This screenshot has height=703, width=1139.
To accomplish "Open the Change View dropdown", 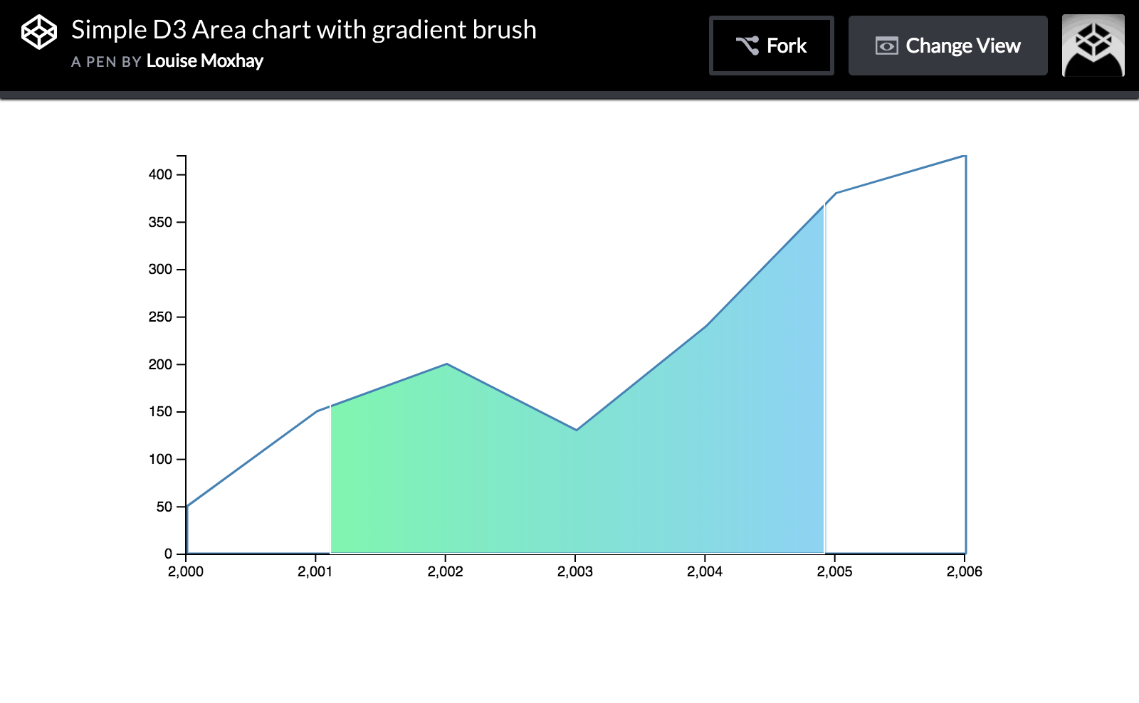I will [948, 46].
